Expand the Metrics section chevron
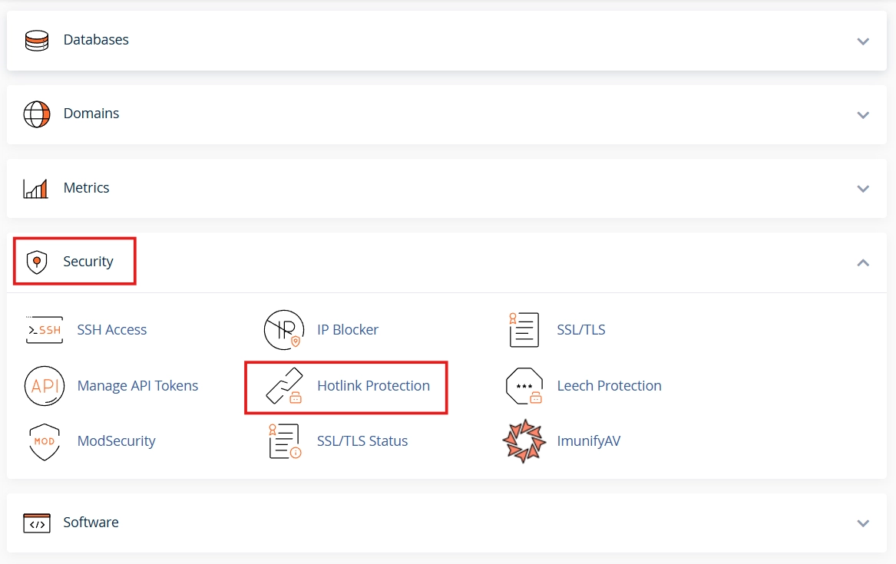 pos(863,188)
